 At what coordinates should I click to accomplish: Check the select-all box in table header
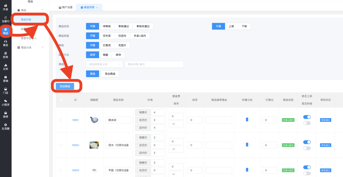click(x=61, y=100)
